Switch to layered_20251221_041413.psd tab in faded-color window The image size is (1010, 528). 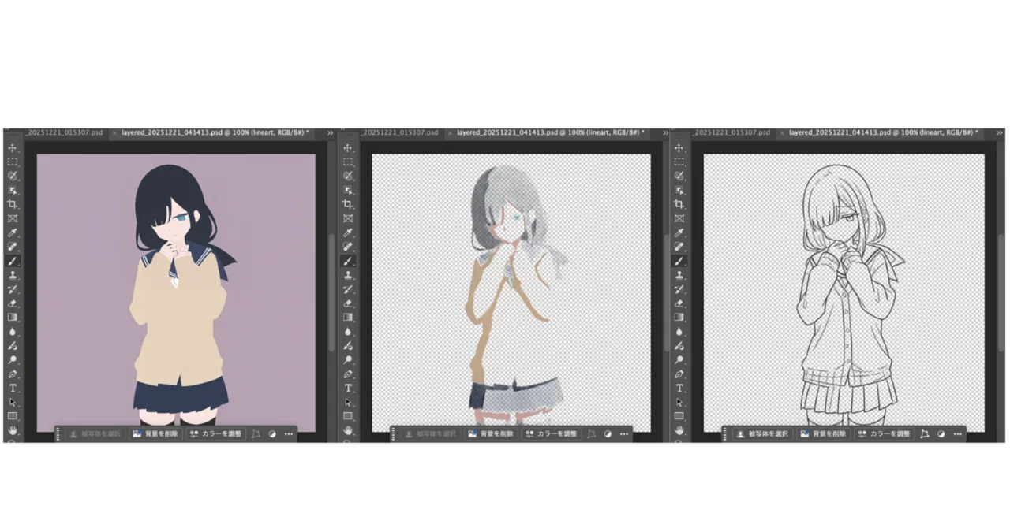click(x=550, y=132)
